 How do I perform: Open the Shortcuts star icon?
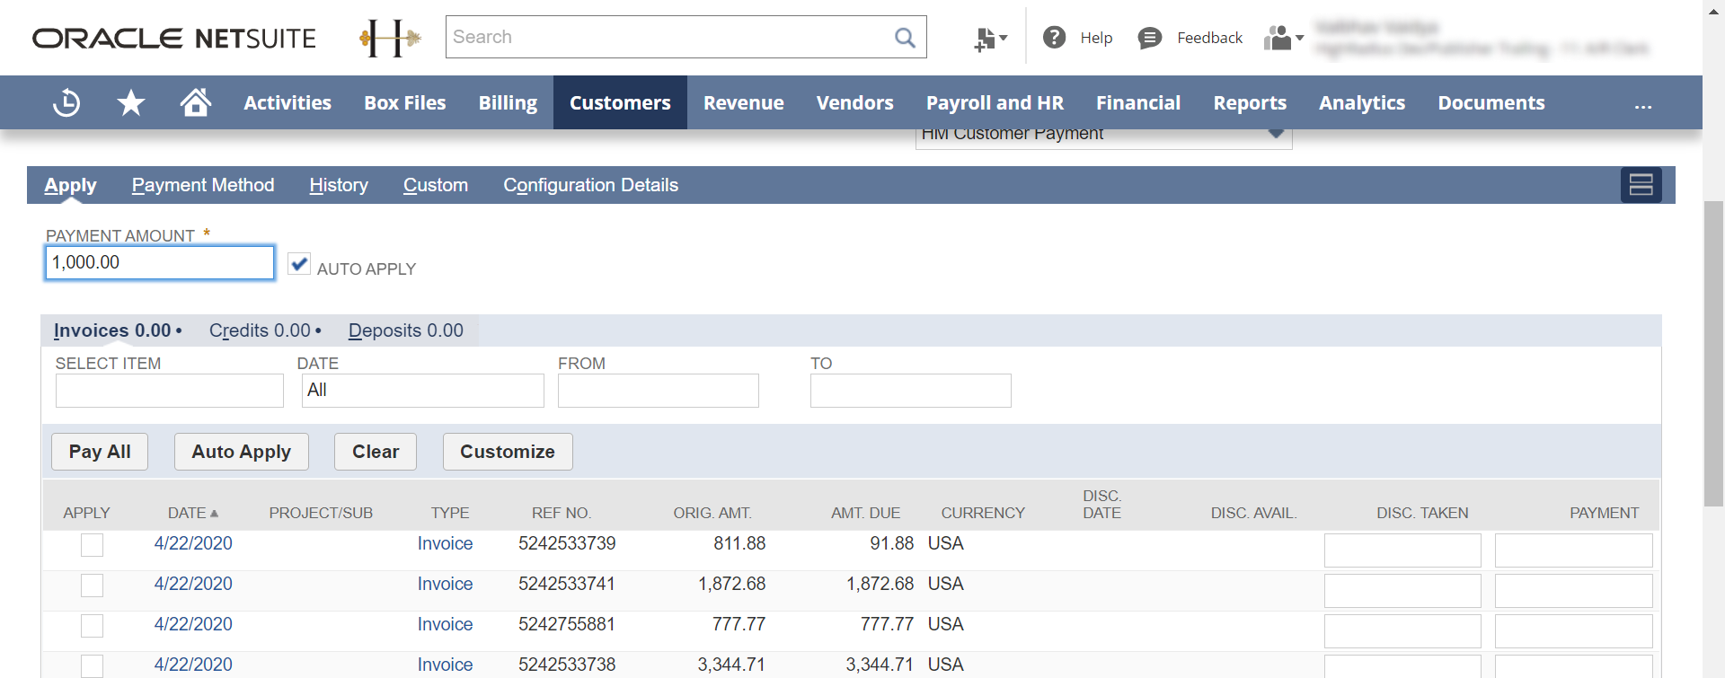(131, 103)
